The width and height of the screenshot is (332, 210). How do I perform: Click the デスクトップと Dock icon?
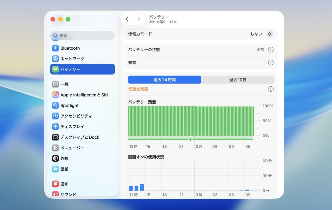(55, 137)
